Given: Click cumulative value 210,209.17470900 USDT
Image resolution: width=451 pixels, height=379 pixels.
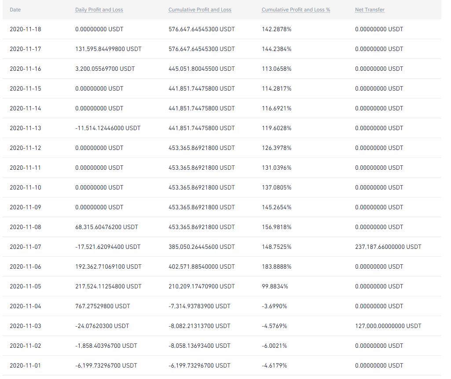Looking at the screenshot, I should coord(202,287).
